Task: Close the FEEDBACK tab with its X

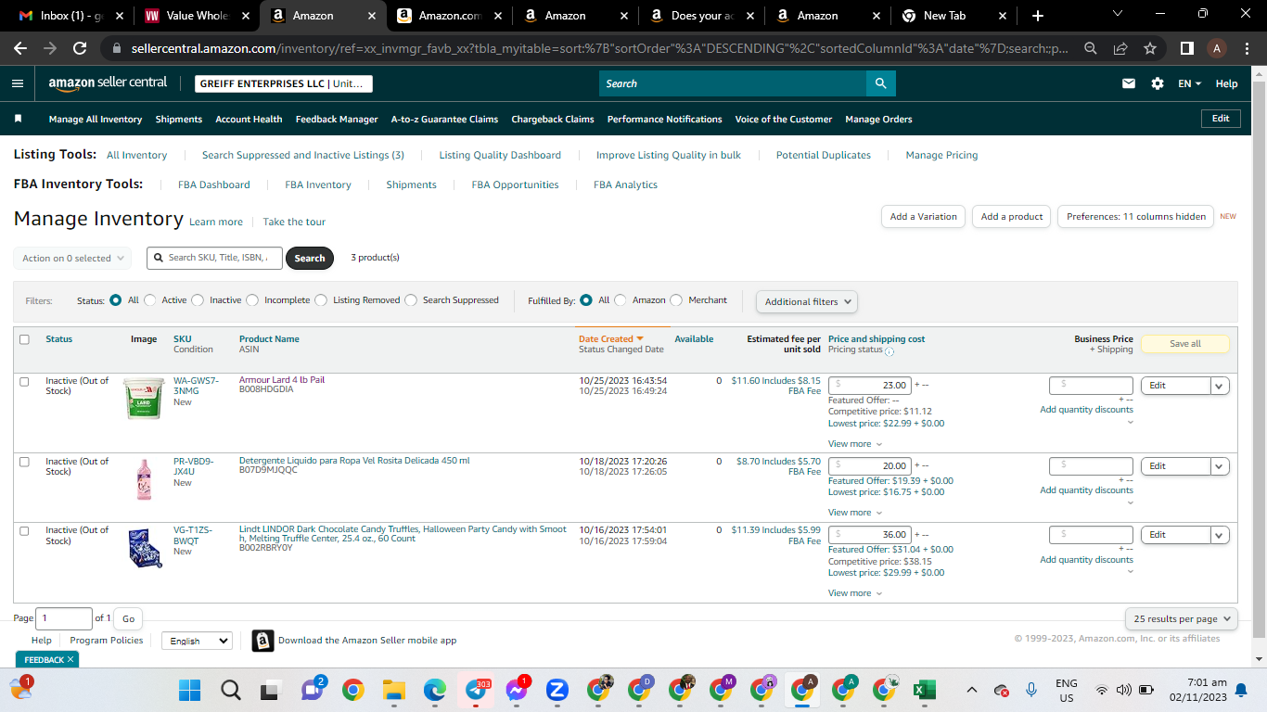Action: coord(70,659)
